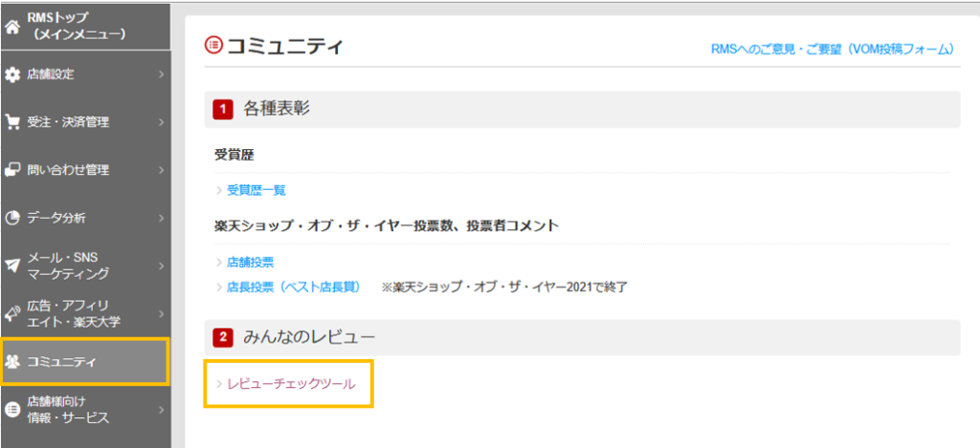The width and height of the screenshot is (980, 448).
Task: Open the 受賞歴一覧 link
Action: click(x=256, y=190)
